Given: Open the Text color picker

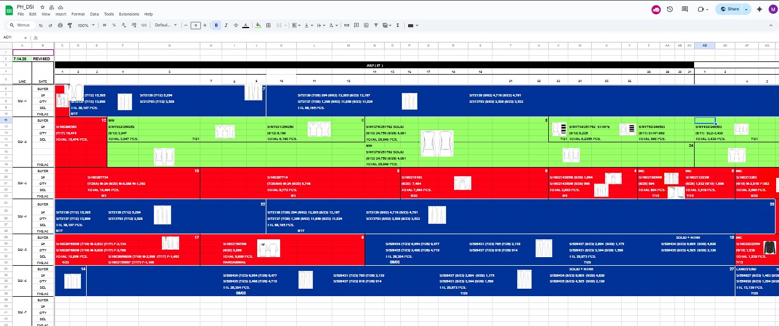Looking at the screenshot, I should click(x=246, y=25).
